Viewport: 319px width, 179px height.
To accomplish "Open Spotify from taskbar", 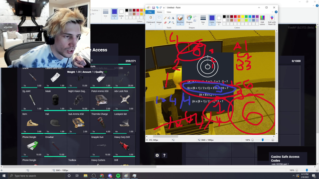I will tap(118, 176).
